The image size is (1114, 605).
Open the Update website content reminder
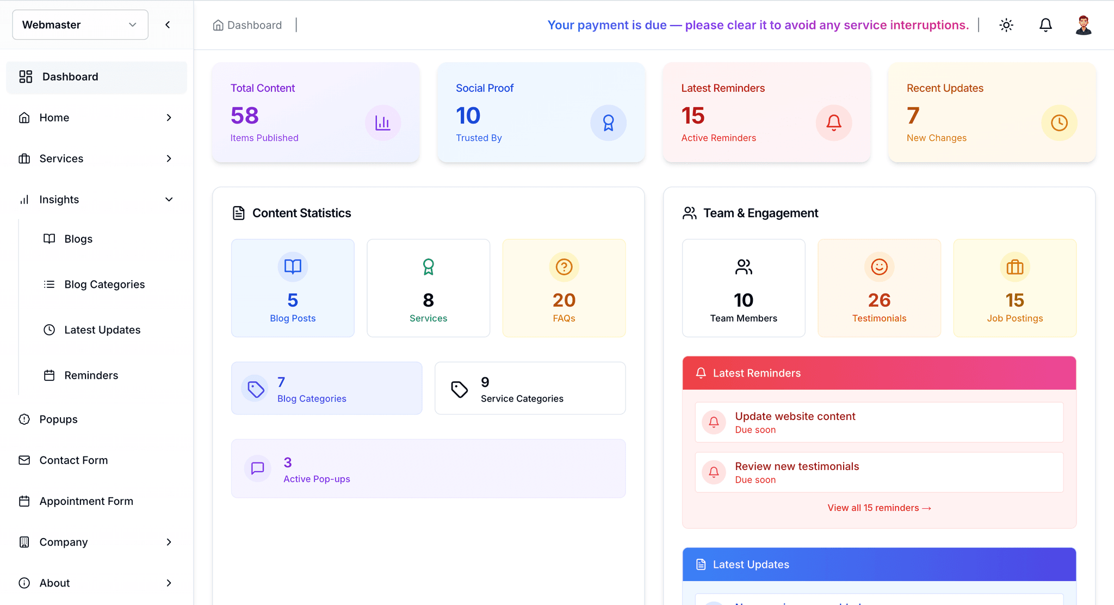[879, 422]
